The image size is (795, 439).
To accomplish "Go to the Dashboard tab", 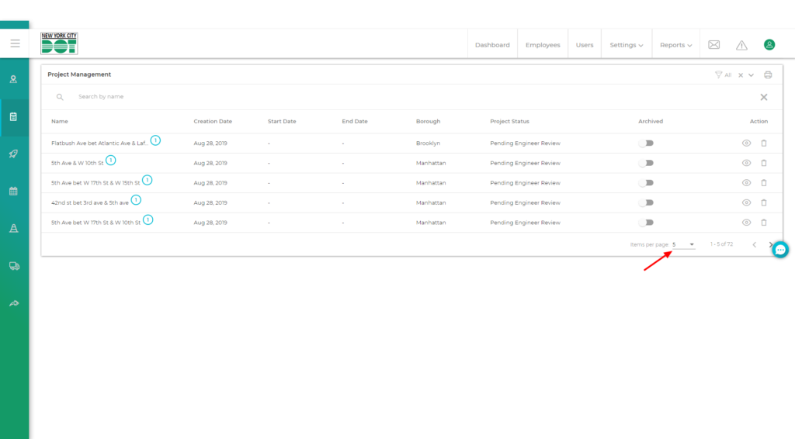I will pyautogui.click(x=492, y=45).
